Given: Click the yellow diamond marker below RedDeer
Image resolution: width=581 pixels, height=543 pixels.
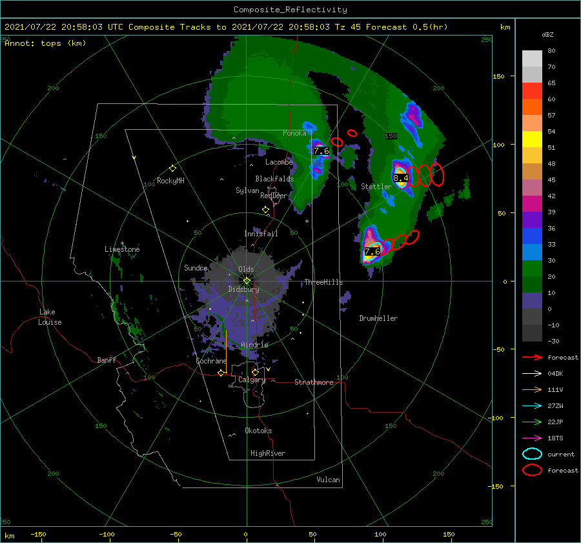Looking at the screenshot, I should point(265,210).
